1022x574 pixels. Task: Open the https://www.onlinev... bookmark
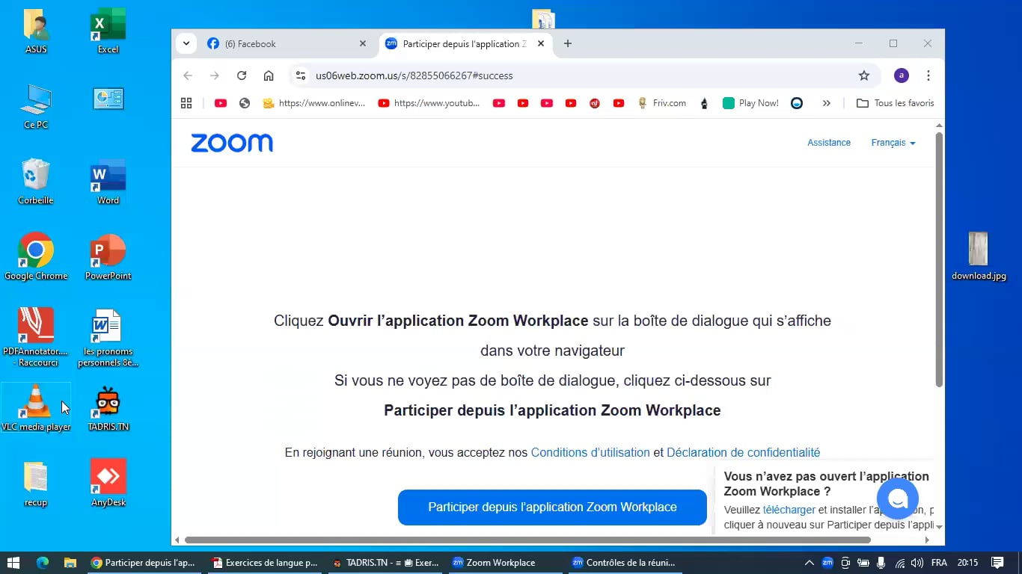[x=314, y=103]
